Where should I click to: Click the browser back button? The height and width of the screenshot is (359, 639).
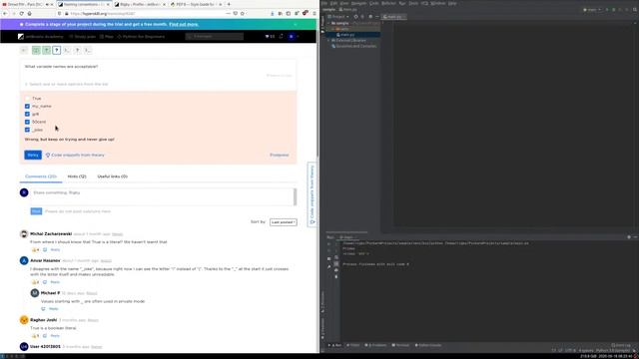pos(5,13)
